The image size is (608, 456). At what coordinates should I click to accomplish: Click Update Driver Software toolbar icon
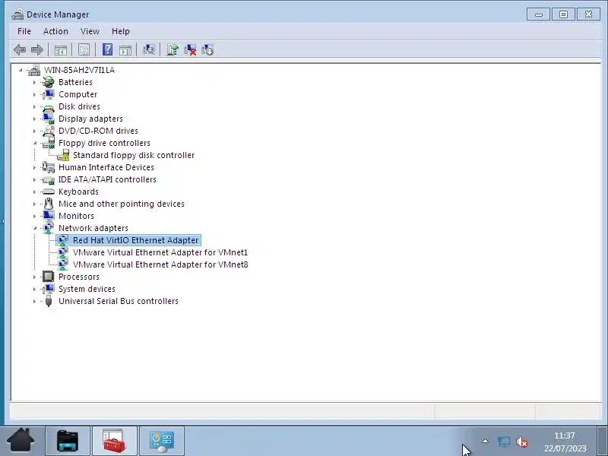tap(173, 49)
